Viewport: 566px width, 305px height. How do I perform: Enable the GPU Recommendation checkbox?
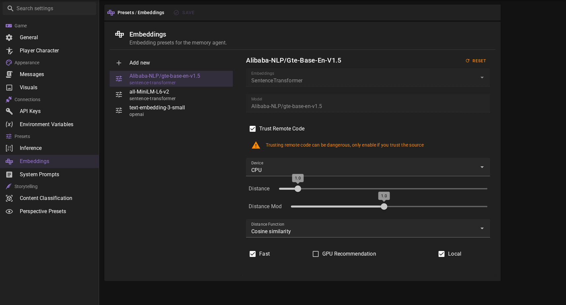316,254
